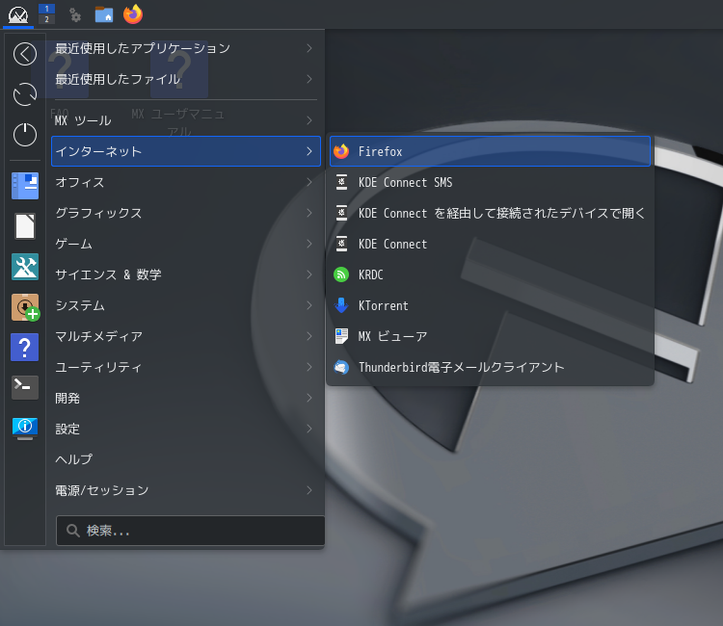The height and width of the screenshot is (626, 723).
Task: Open the ユーティリティ category
Action: [x=186, y=367]
